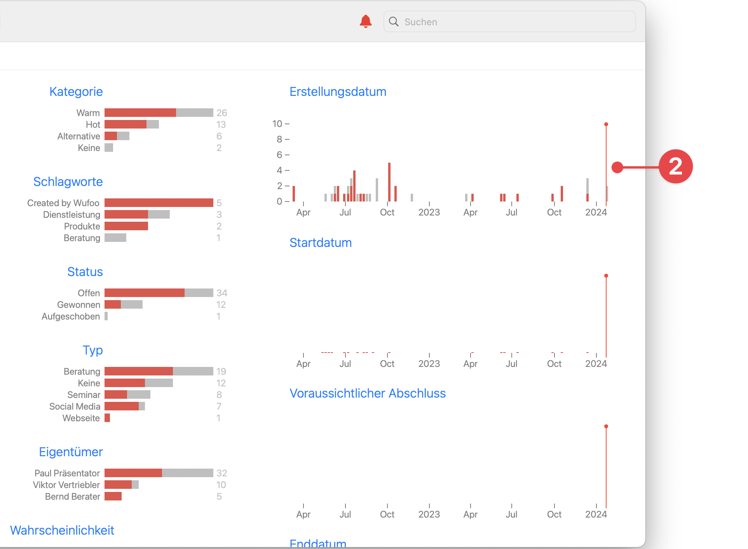Open the Eigentümer section heading
Screen dimensions: 748x549
tap(71, 452)
